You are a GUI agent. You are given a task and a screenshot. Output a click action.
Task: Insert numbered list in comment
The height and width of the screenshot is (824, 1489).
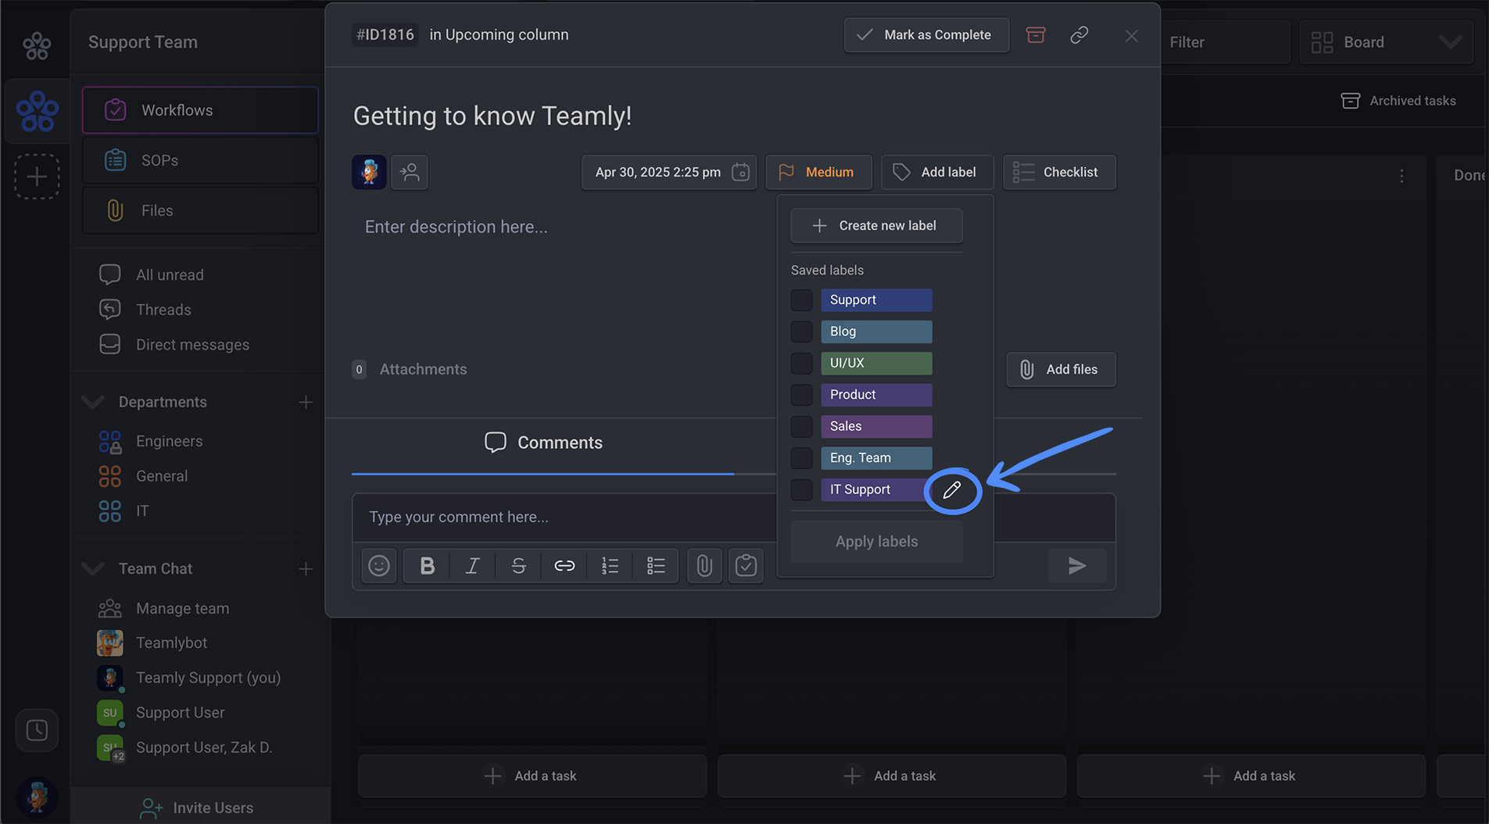pyautogui.click(x=610, y=566)
